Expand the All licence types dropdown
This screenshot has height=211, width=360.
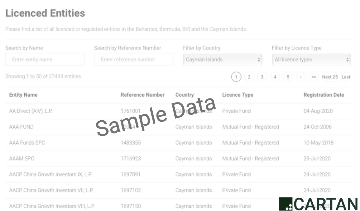[311, 60]
